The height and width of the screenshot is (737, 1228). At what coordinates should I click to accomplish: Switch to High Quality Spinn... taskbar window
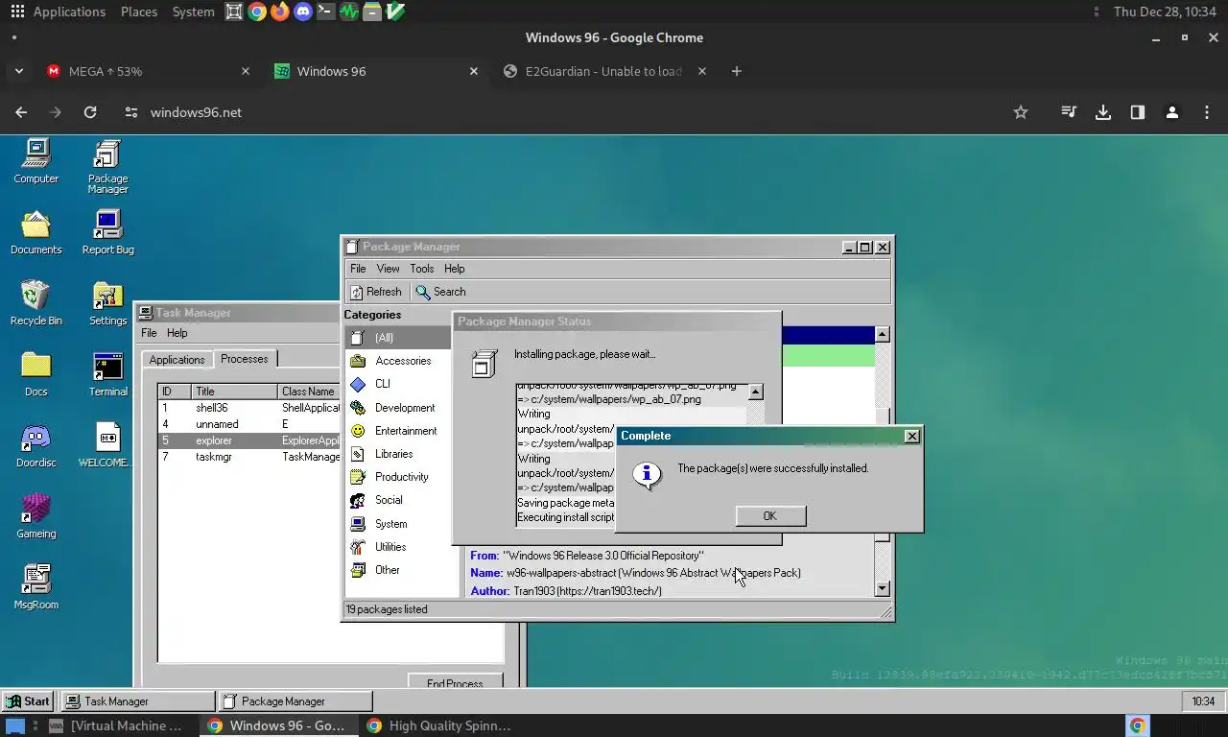[x=439, y=725]
